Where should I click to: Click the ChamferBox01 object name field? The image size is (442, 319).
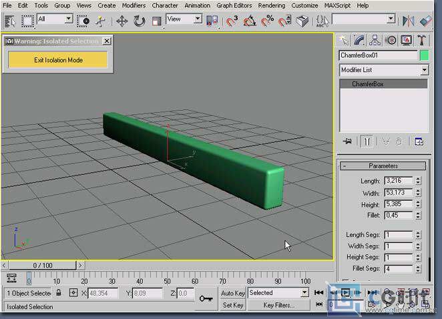(378, 55)
